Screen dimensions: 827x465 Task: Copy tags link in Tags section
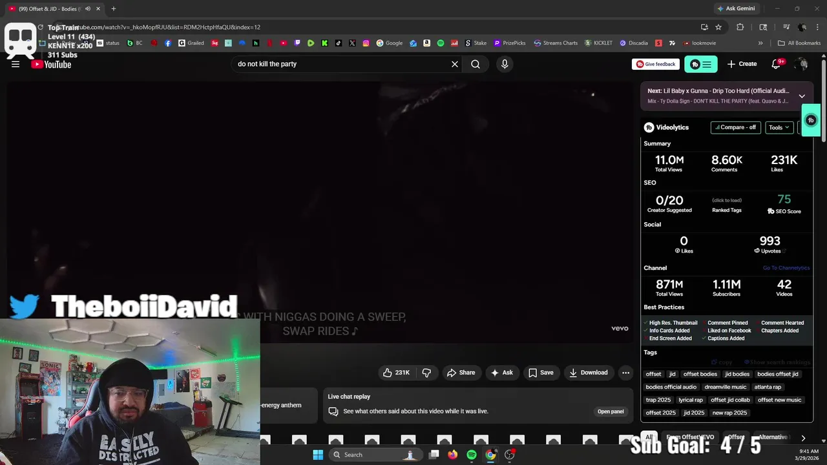pyautogui.click(x=722, y=362)
